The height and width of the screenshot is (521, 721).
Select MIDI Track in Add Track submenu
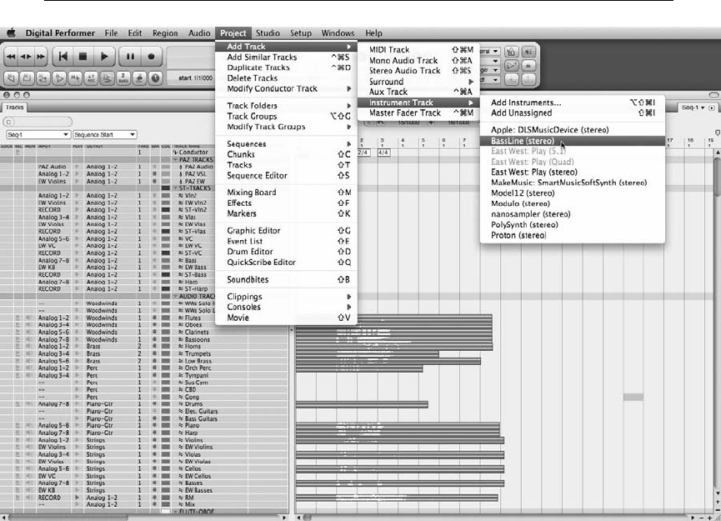pos(418,50)
